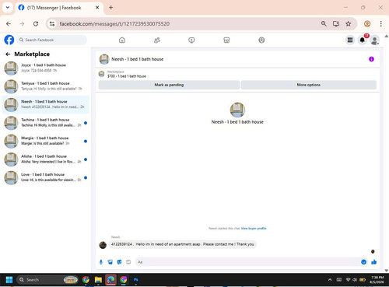Open File Explorer from taskbar
Image resolution: width=389 pixels, height=287 pixels.
(x=98, y=280)
